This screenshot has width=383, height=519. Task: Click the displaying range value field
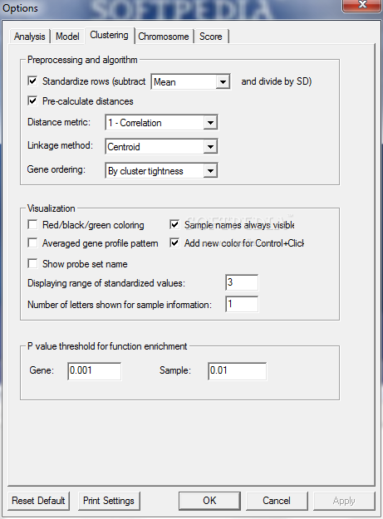tap(242, 282)
